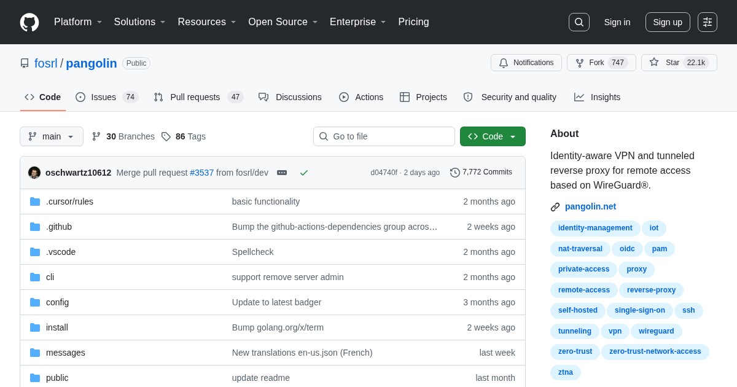Click the green check status icon
The width and height of the screenshot is (737, 387).
point(304,173)
